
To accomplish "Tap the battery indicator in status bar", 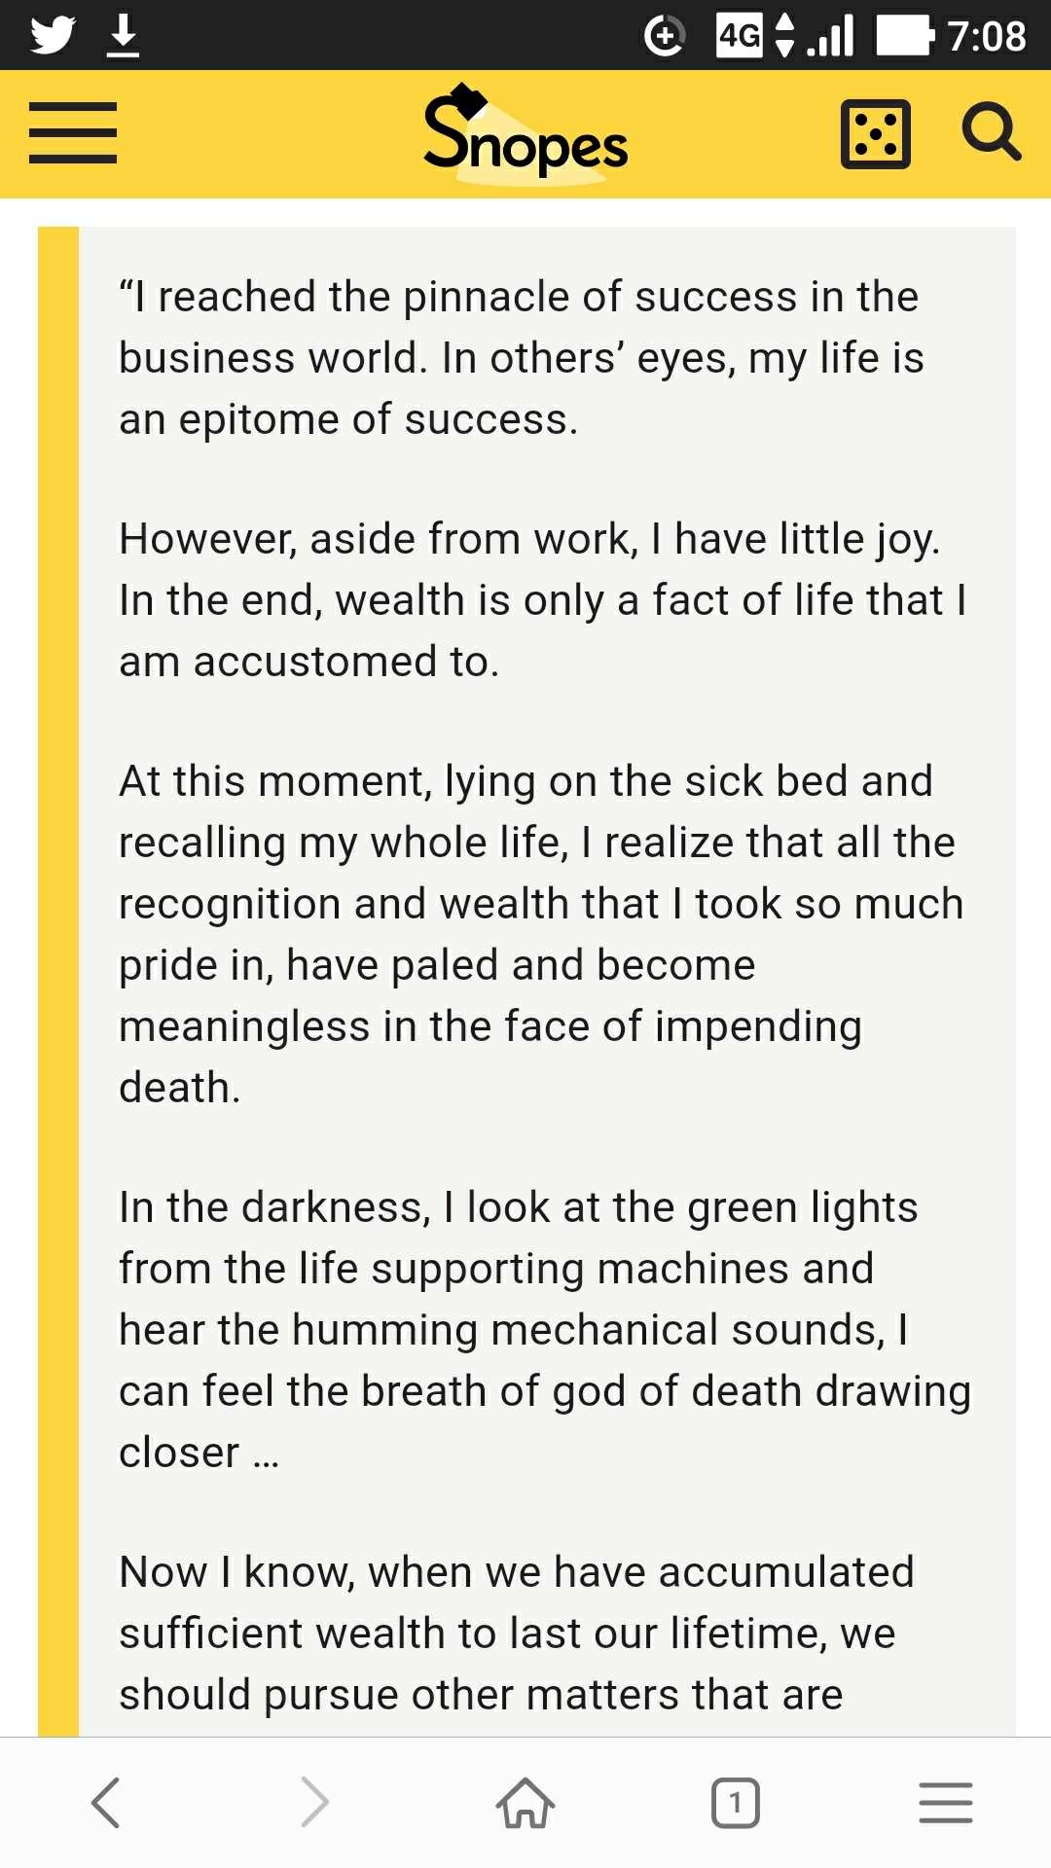I will click(x=905, y=36).
